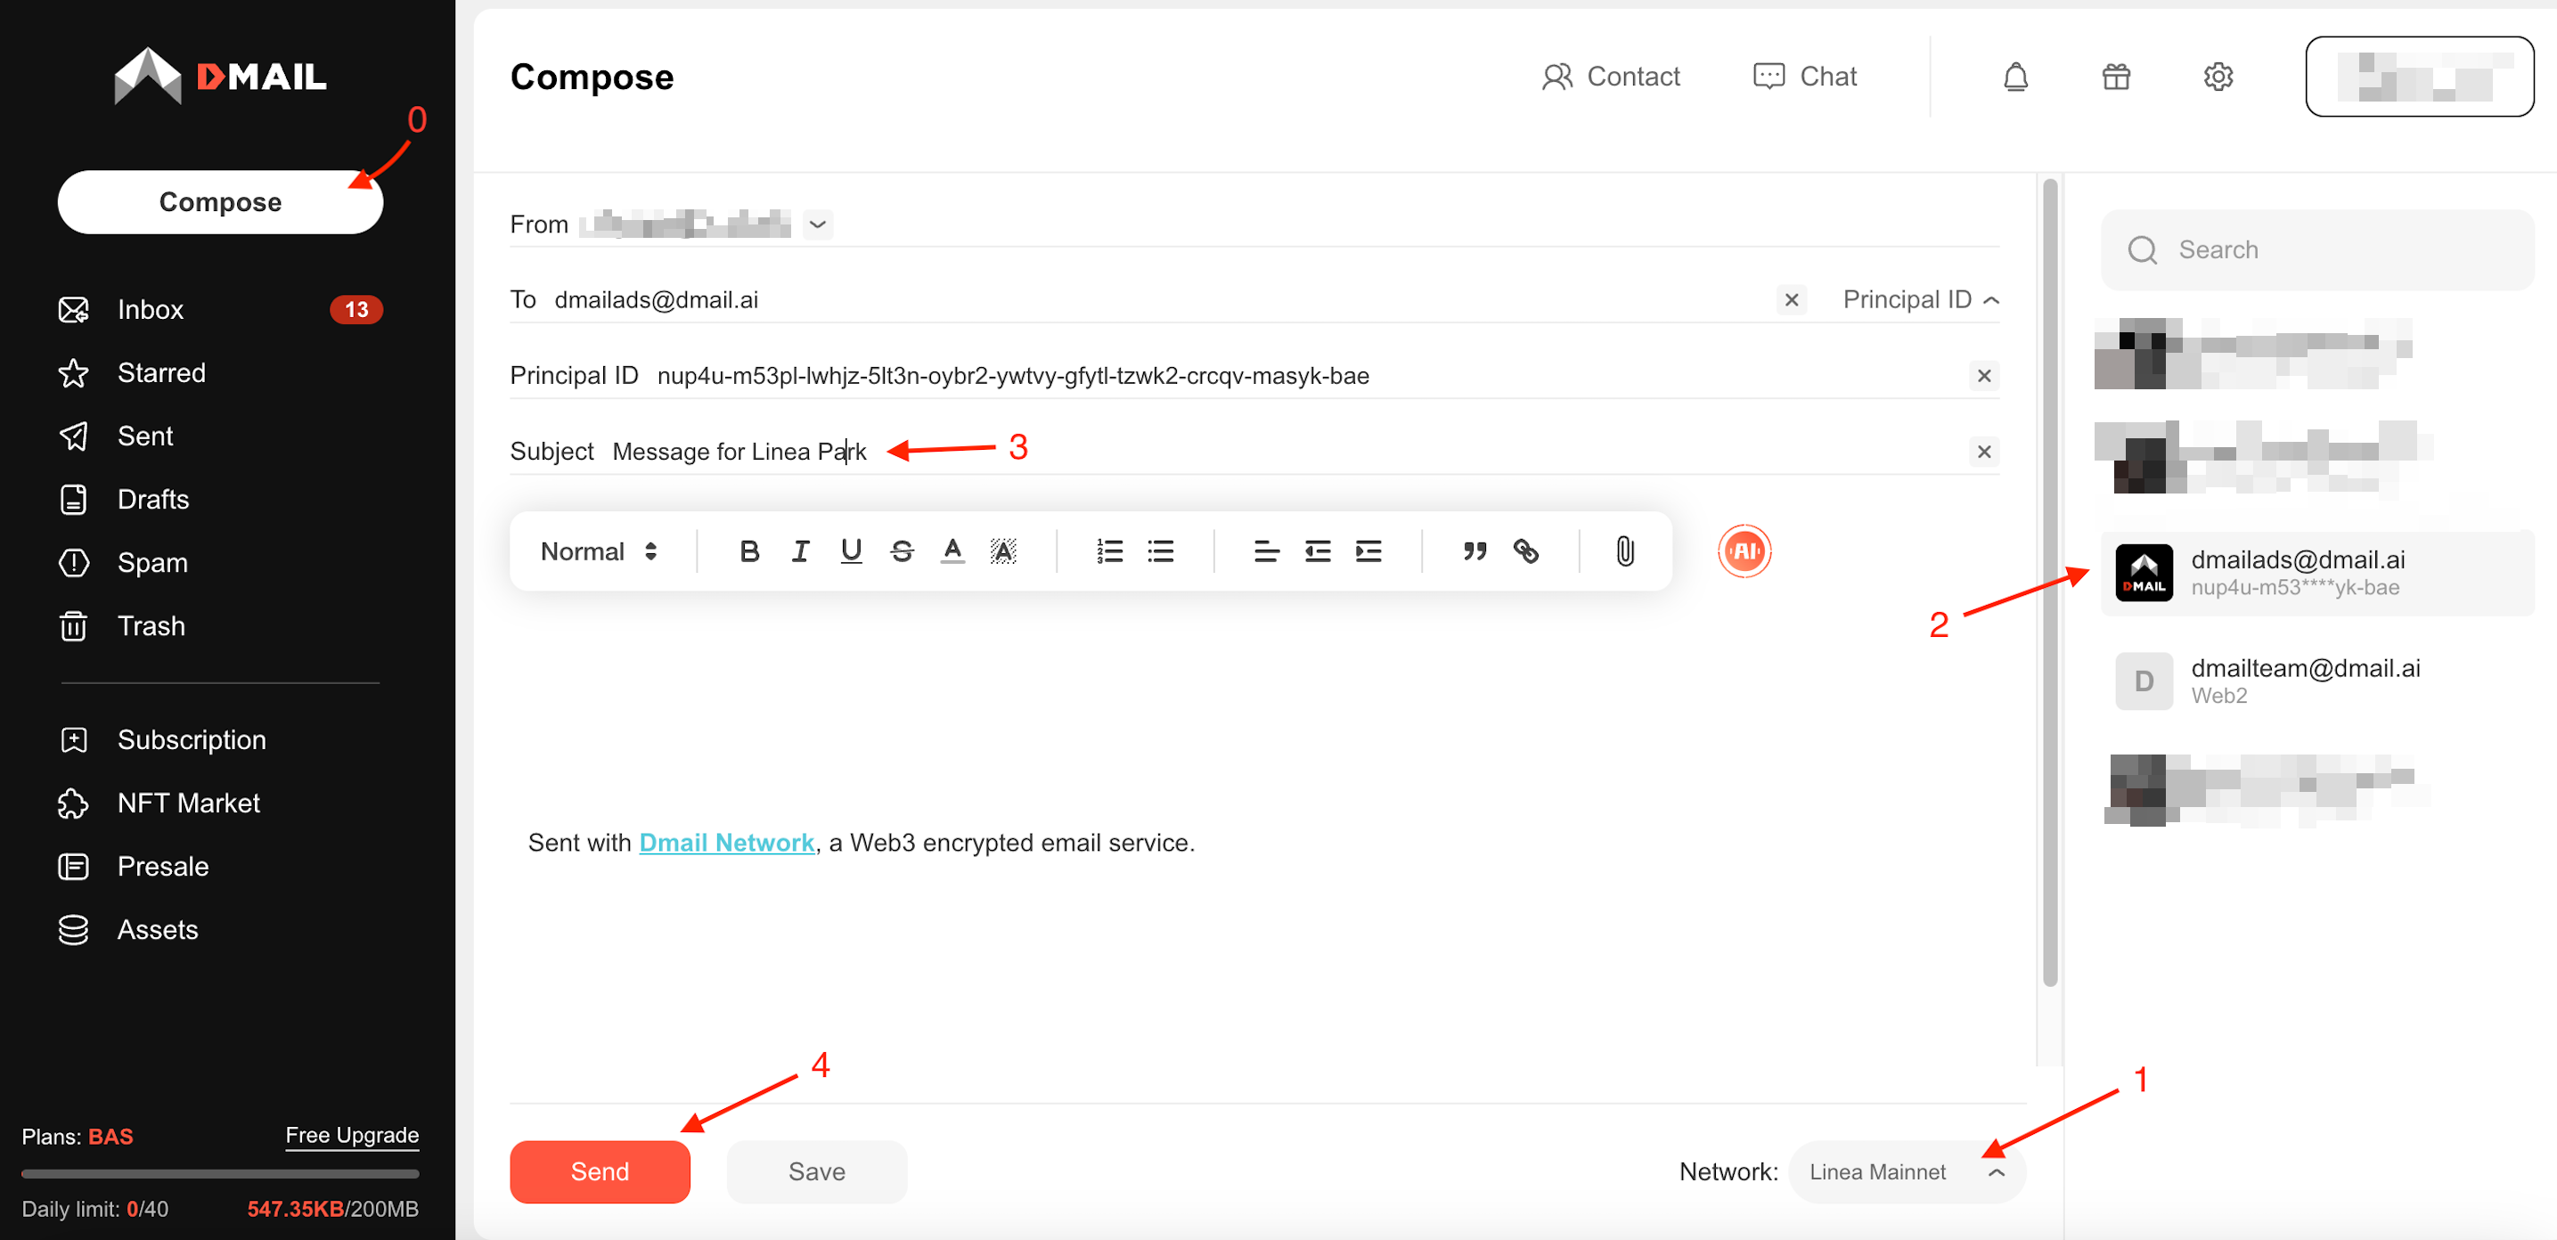This screenshot has height=1240, width=2557.
Task: Collapse the Principal ID toggle
Action: [x=1920, y=300]
